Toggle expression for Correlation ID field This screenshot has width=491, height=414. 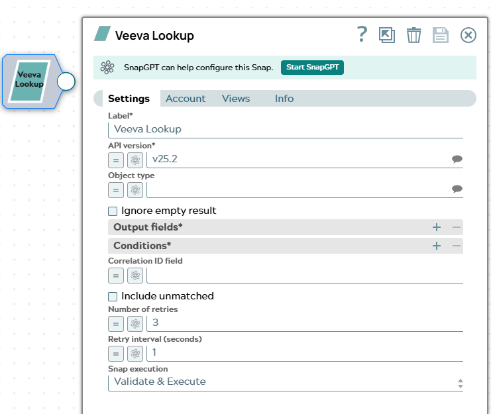tap(116, 276)
